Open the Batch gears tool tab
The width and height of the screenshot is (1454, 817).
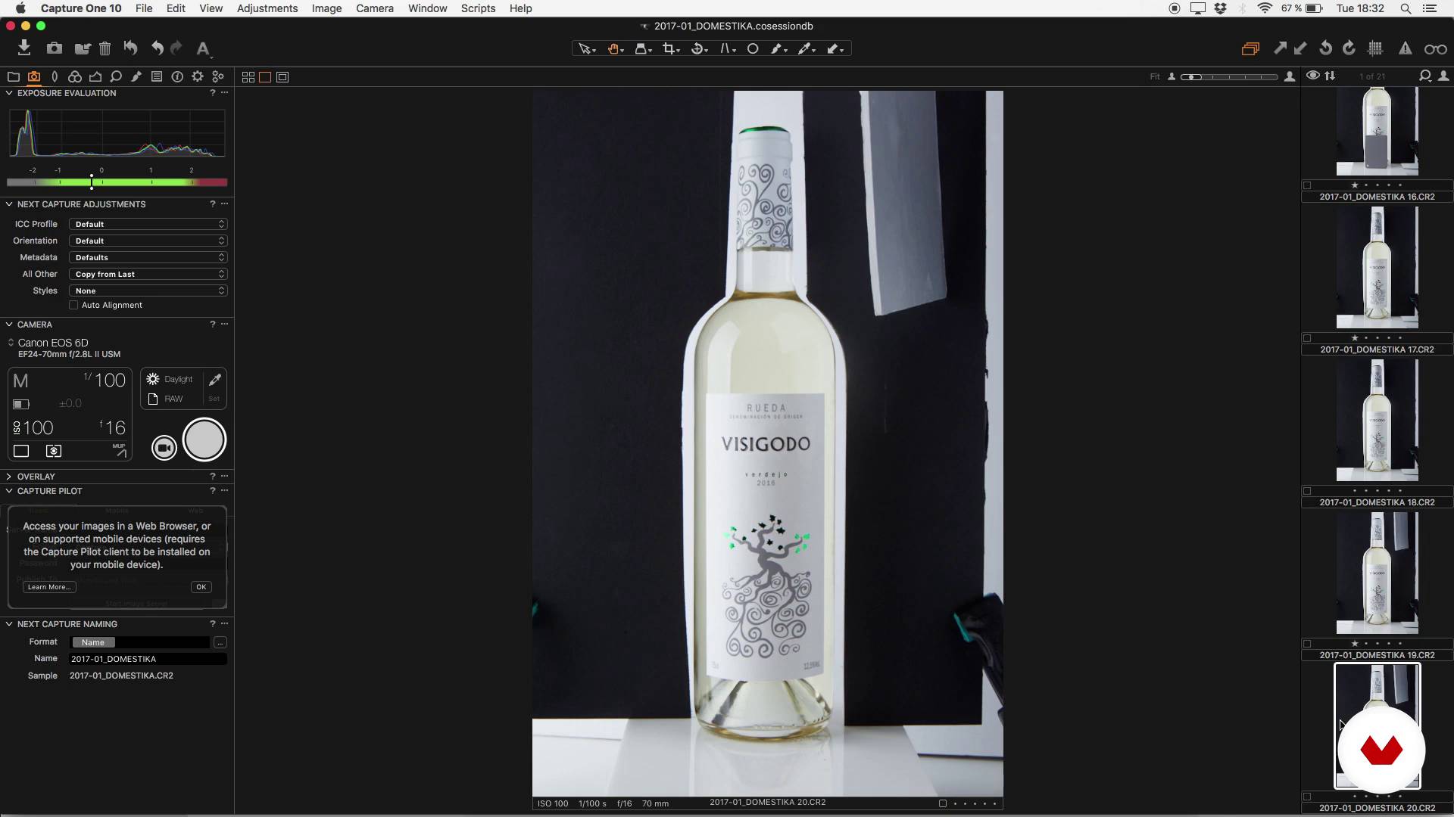point(218,76)
